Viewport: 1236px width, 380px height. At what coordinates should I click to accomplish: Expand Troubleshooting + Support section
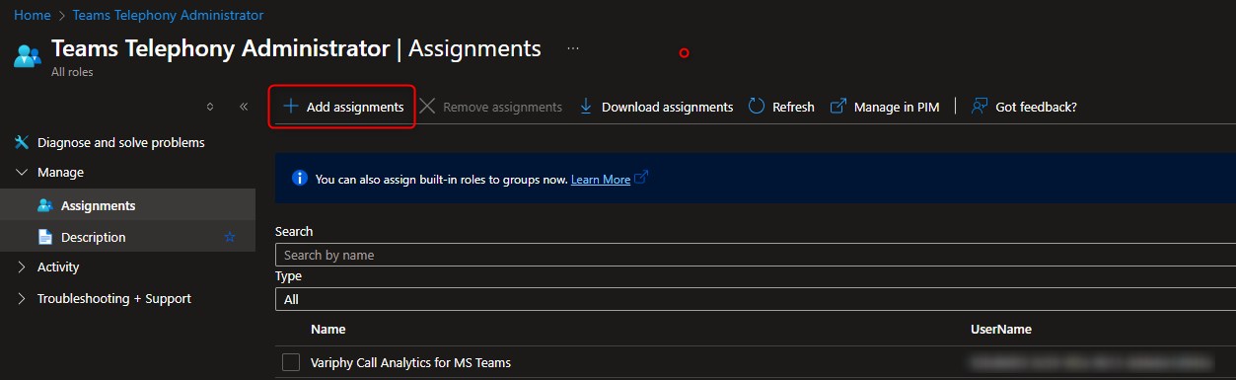click(x=22, y=299)
